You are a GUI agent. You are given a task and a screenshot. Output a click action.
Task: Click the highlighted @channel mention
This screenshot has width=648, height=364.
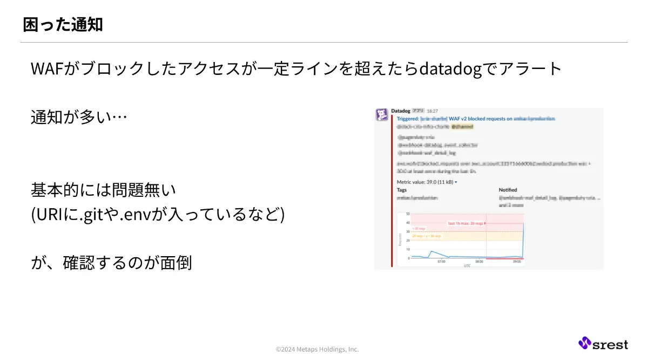[x=461, y=127]
